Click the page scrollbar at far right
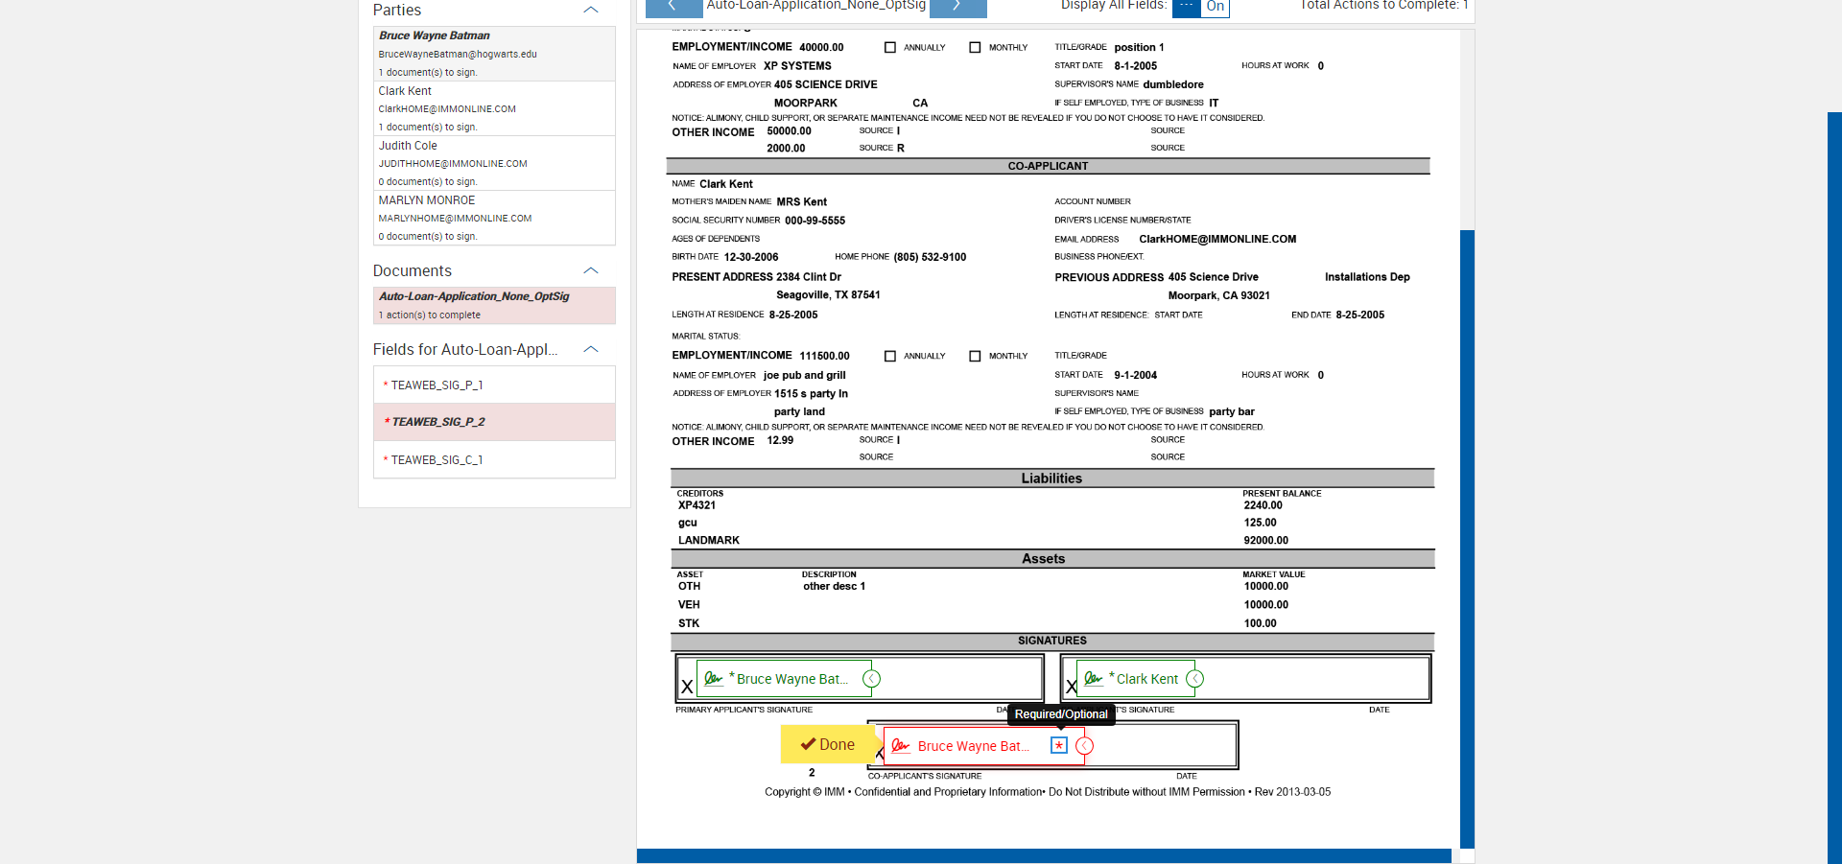The width and height of the screenshot is (1842, 864). 1834,487
